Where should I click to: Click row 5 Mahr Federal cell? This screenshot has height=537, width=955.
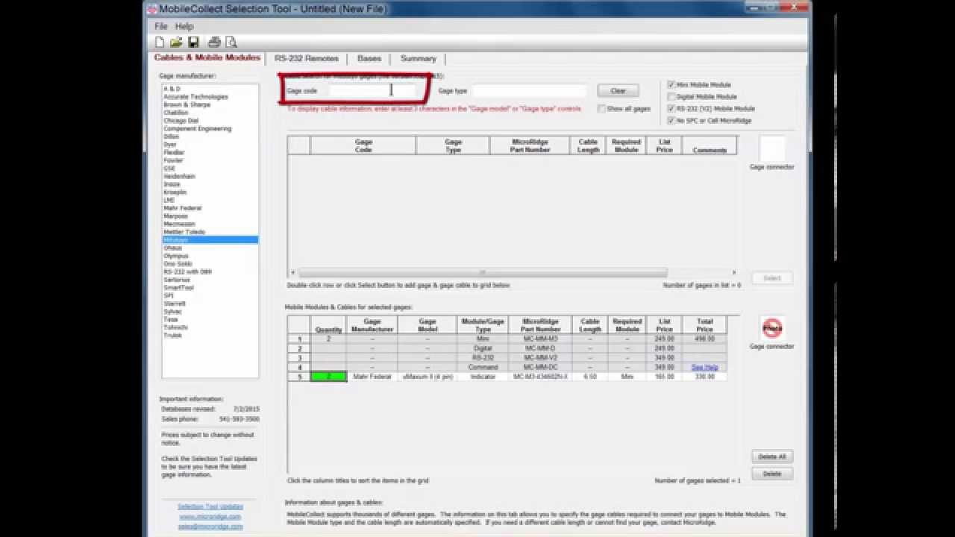click(x=372, y=377)
